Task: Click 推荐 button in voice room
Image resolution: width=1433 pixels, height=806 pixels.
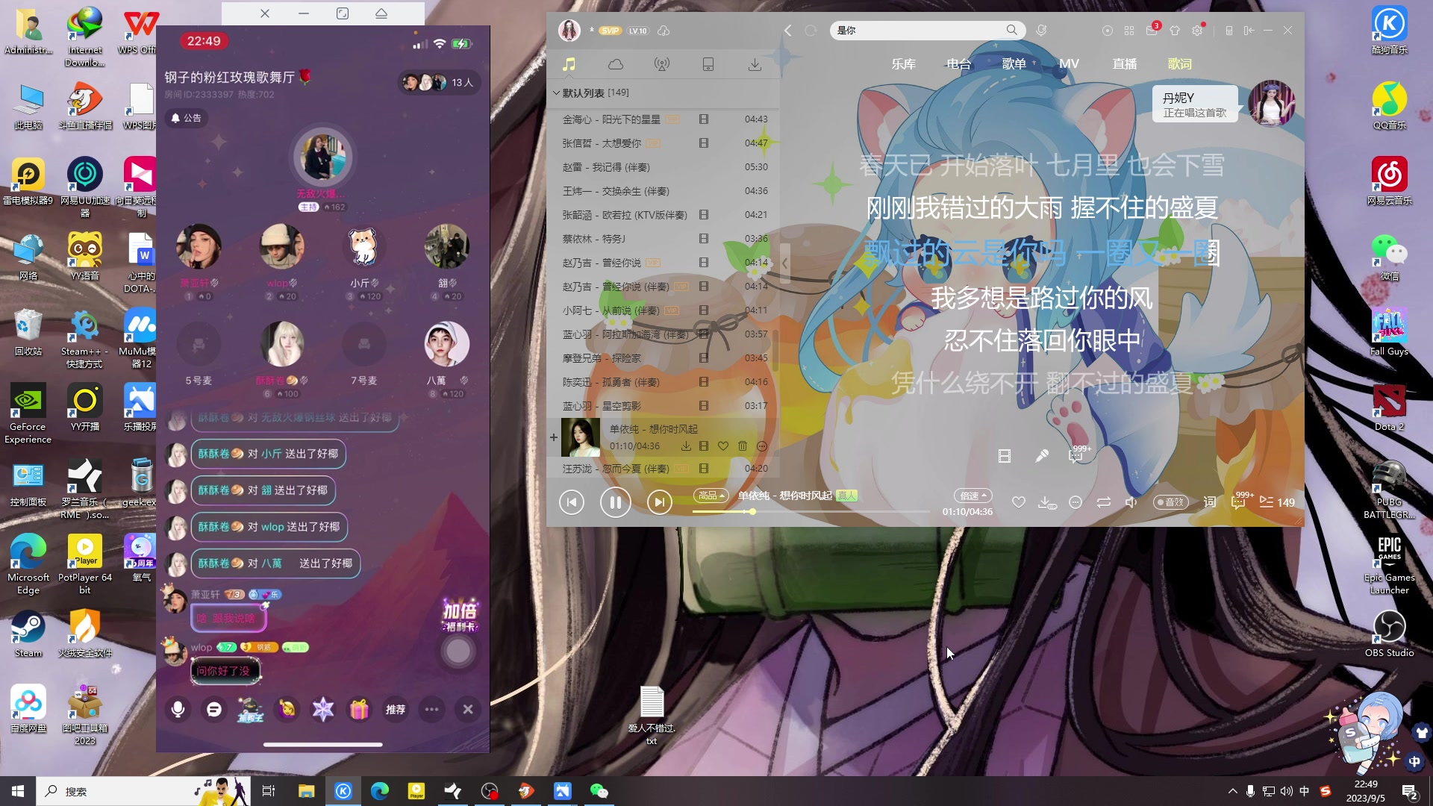Action: point(396,709)
